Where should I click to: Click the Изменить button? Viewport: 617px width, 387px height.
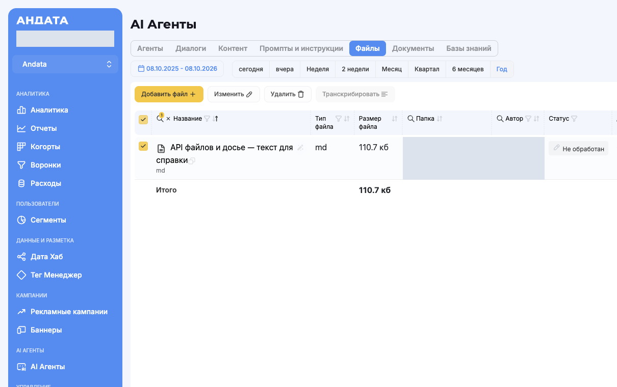coord(234,94)
